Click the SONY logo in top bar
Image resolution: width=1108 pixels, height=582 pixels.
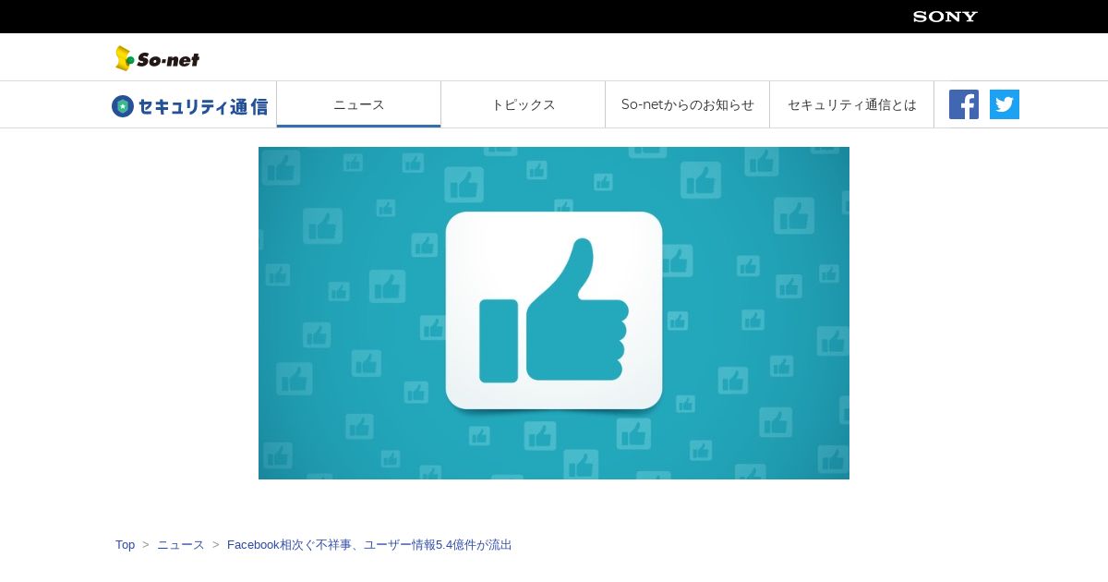click(x=945, y=17)
